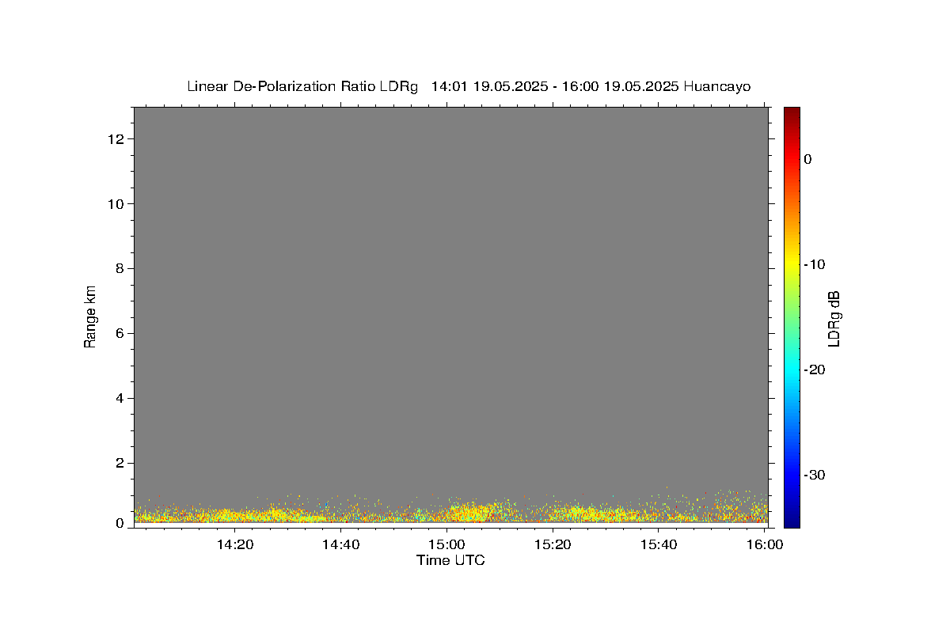Click the dark blue bottom of colorbar
The image size is (950, 633).
(x=792, y=520)
